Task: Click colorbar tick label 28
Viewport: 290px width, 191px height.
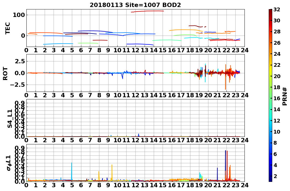Action: [x=277, y=32]
